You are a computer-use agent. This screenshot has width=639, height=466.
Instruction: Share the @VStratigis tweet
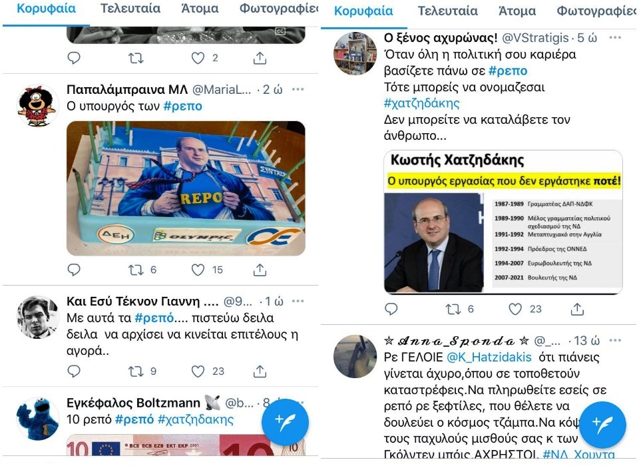577,309
